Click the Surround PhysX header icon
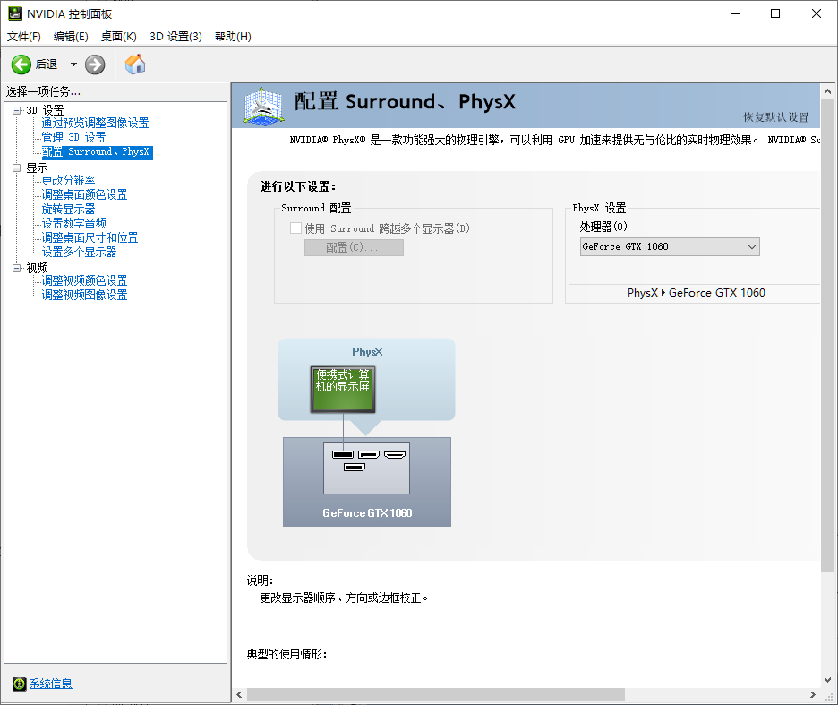838x705 pixels. [263, 106]
